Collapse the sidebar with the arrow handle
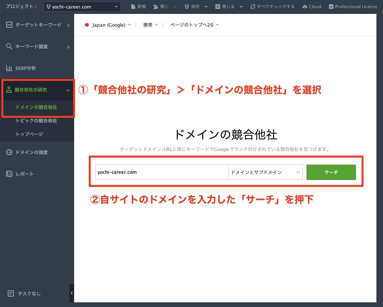The height and width of the screenshot is (307, 383). click(x=72, y=293)
